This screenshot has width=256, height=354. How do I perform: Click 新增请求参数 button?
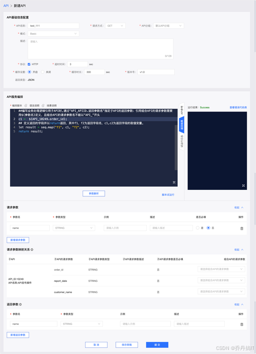click(x=18, y=240)
